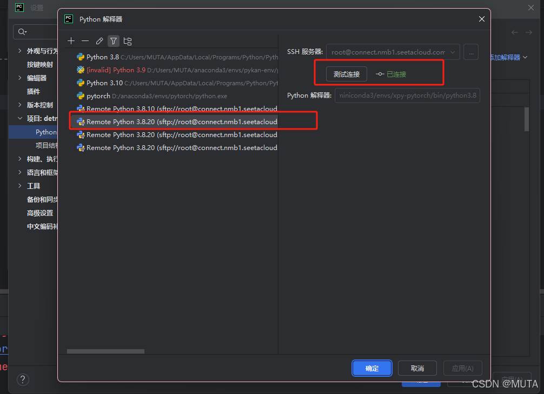The image size is (544, 394).
Task: Select Remote Python 3.8.10 interpreter
Action: (x=173, y=108)
